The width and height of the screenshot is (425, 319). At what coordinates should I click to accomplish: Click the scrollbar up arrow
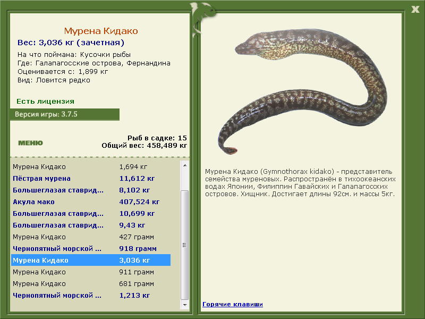point(185,165)
